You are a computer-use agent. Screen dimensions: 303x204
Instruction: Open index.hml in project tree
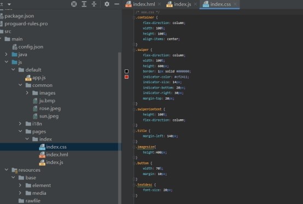[x=57, y=155]
